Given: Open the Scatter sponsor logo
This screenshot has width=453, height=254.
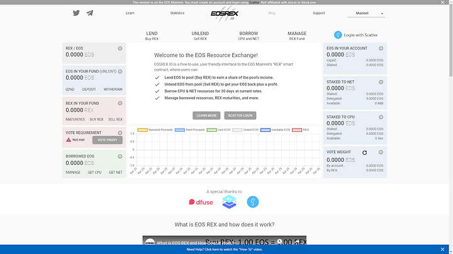Looking at the screenshot, I should tap(253, 202).
